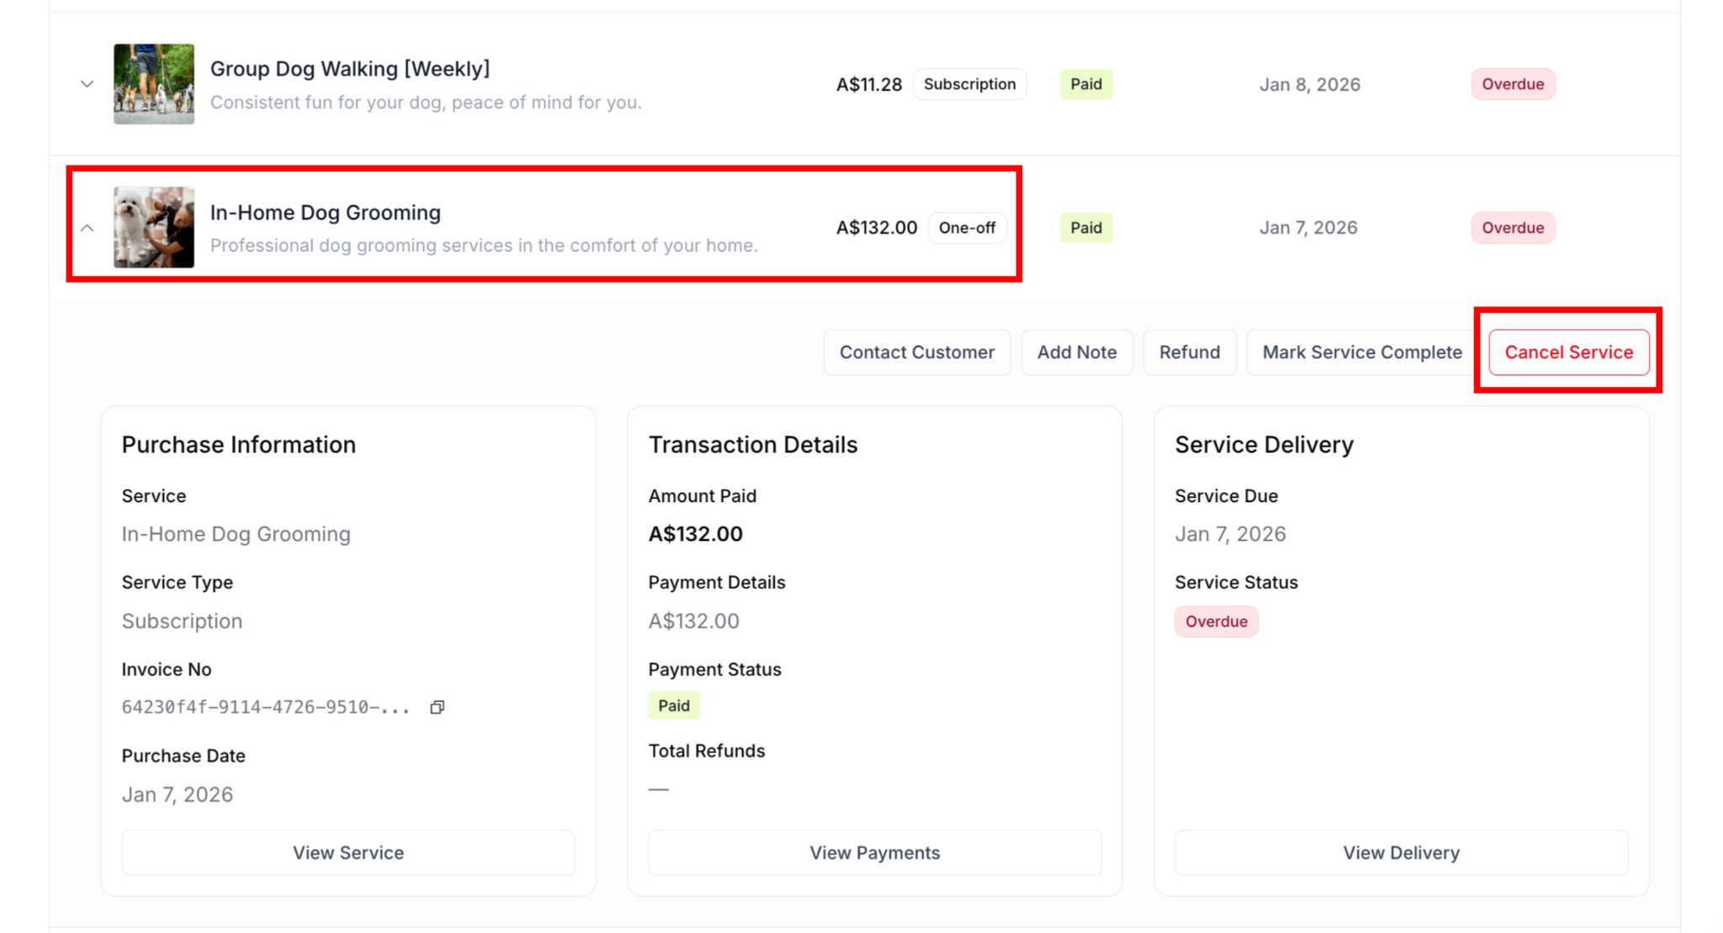Click the Subscription tag on Dog Walking row

click(969, 84)
